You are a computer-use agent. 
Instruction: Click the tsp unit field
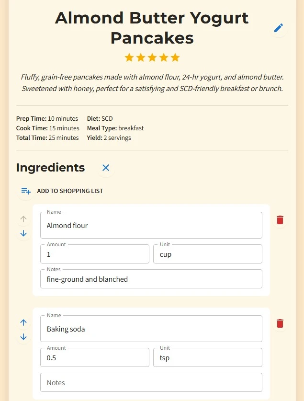point(207,357)
